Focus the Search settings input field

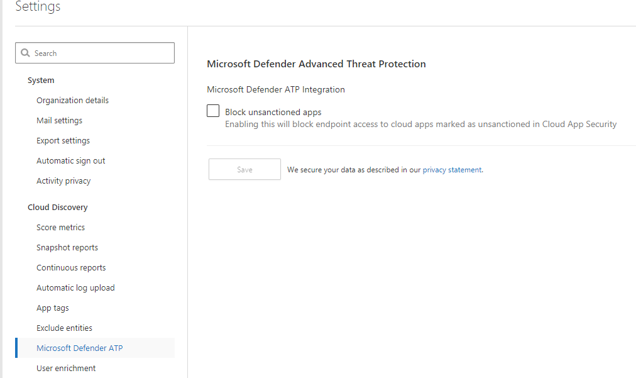(x=95, y=53)
